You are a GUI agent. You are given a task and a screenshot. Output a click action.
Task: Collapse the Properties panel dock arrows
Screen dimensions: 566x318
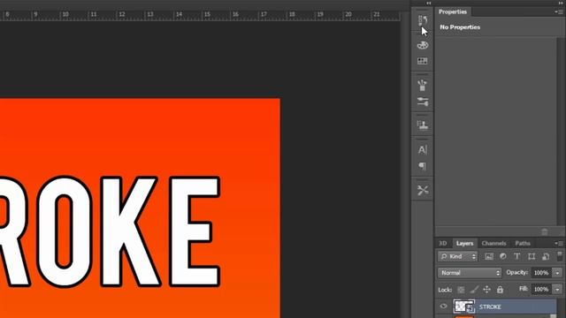[x=561, y=3]
